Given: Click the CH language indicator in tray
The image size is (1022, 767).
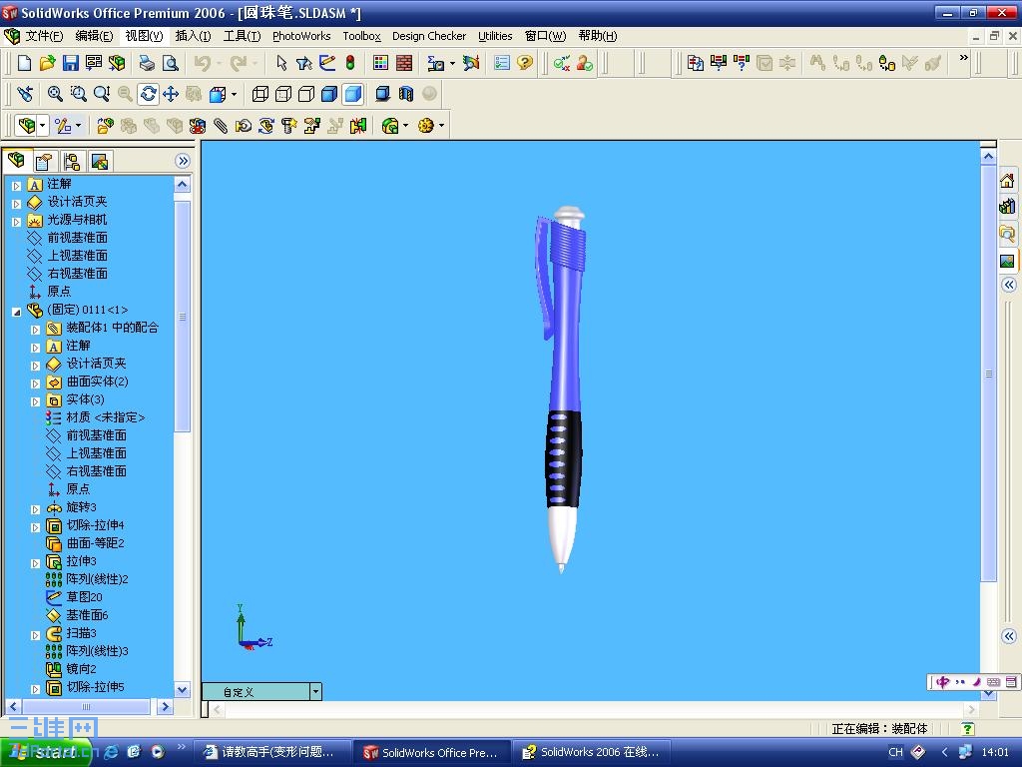Looking at the screenshot, I should coord(895,752).
